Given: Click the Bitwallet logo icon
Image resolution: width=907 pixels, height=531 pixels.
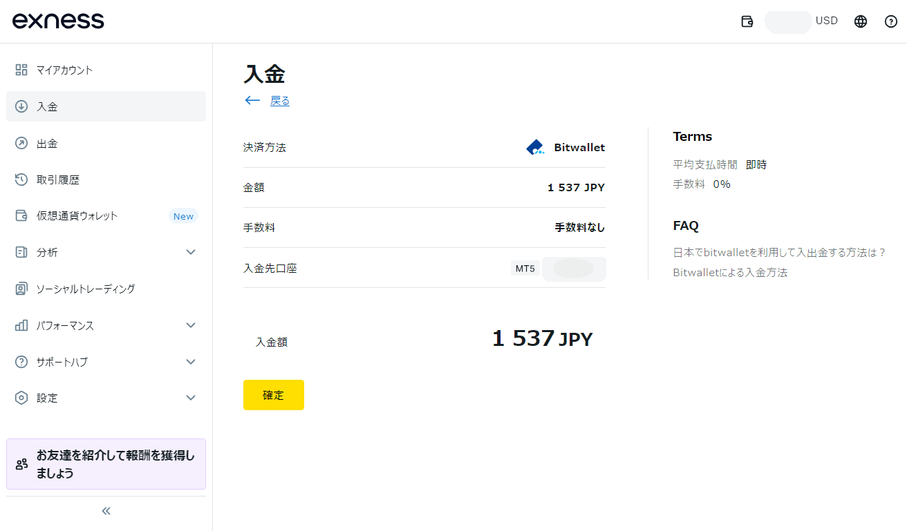Looking at the screenshot, I should pos(536,147).
